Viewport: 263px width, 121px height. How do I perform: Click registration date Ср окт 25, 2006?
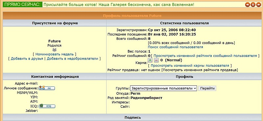[x=172, y=30]
